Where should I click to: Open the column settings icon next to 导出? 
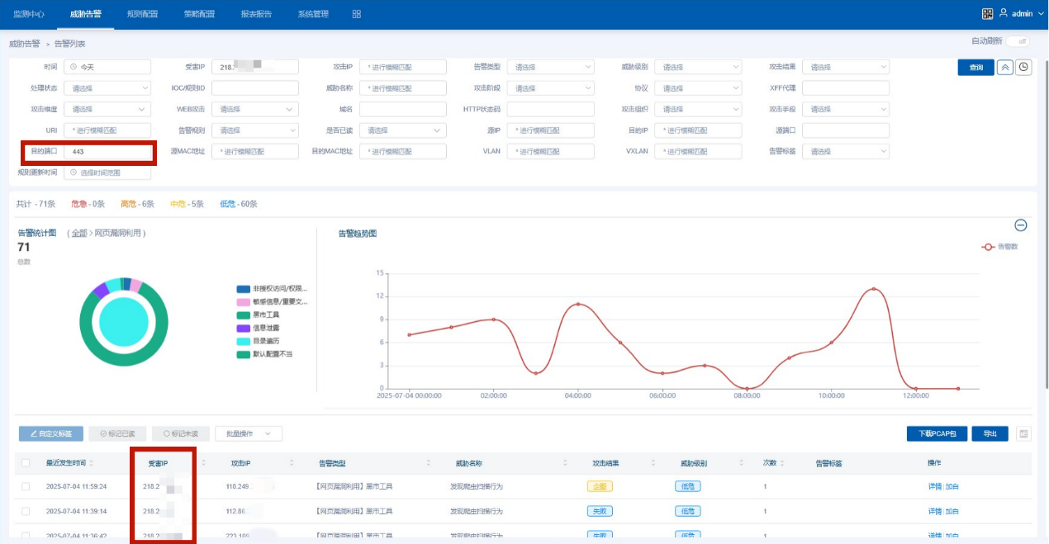click(1024, 433)
